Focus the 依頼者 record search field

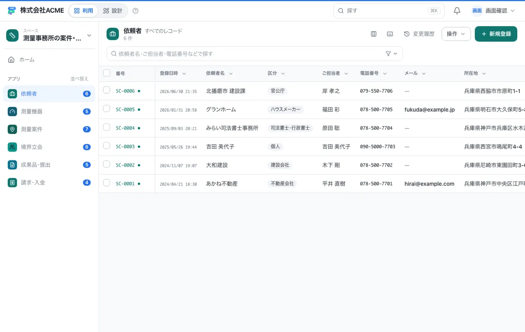pyautogui.click(x=255, y=54)
